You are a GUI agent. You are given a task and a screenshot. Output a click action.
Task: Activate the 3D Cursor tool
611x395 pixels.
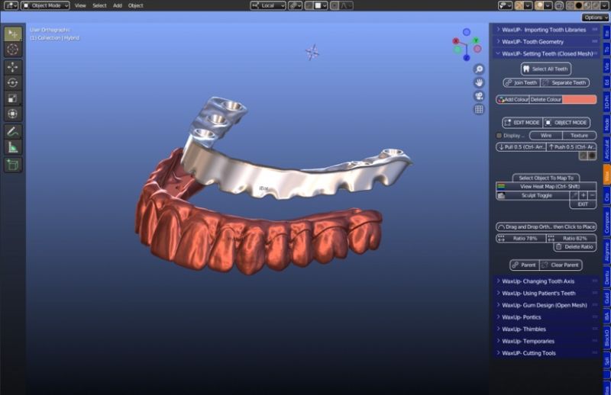click(x=13, y=50)
